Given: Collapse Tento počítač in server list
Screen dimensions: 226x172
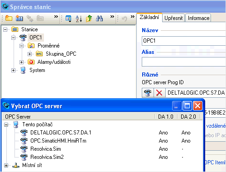Looking at the screenshot, I should tap(6, 124).
